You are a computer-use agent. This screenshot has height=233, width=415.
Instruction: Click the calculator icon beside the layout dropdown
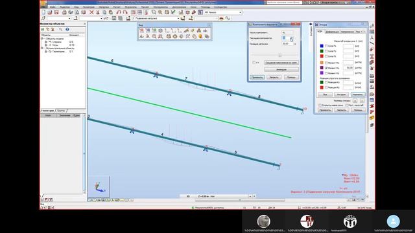point(200,12)
